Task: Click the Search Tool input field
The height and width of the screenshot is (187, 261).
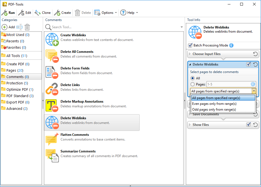Action: click(114, 27)
